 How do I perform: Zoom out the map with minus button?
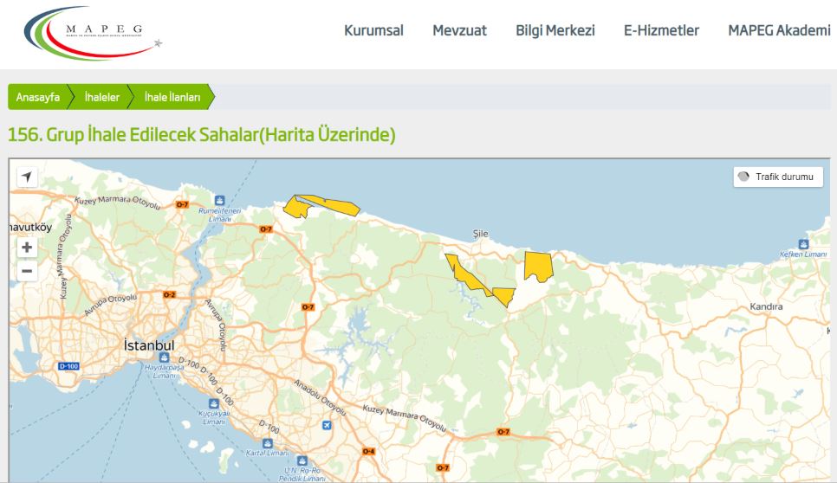pos(27,271)
